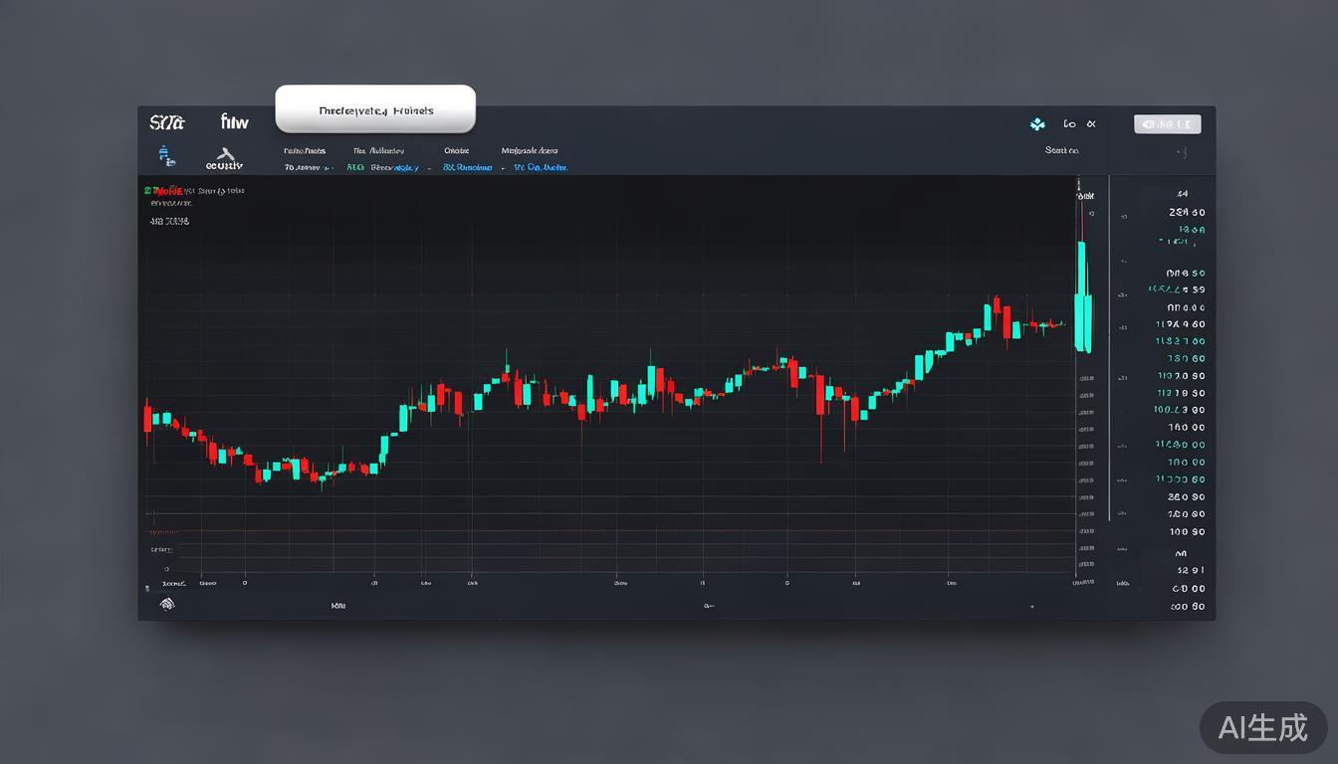Select the "filw" tab in the header
1338x764 pixels.
[x=235, y=122]
